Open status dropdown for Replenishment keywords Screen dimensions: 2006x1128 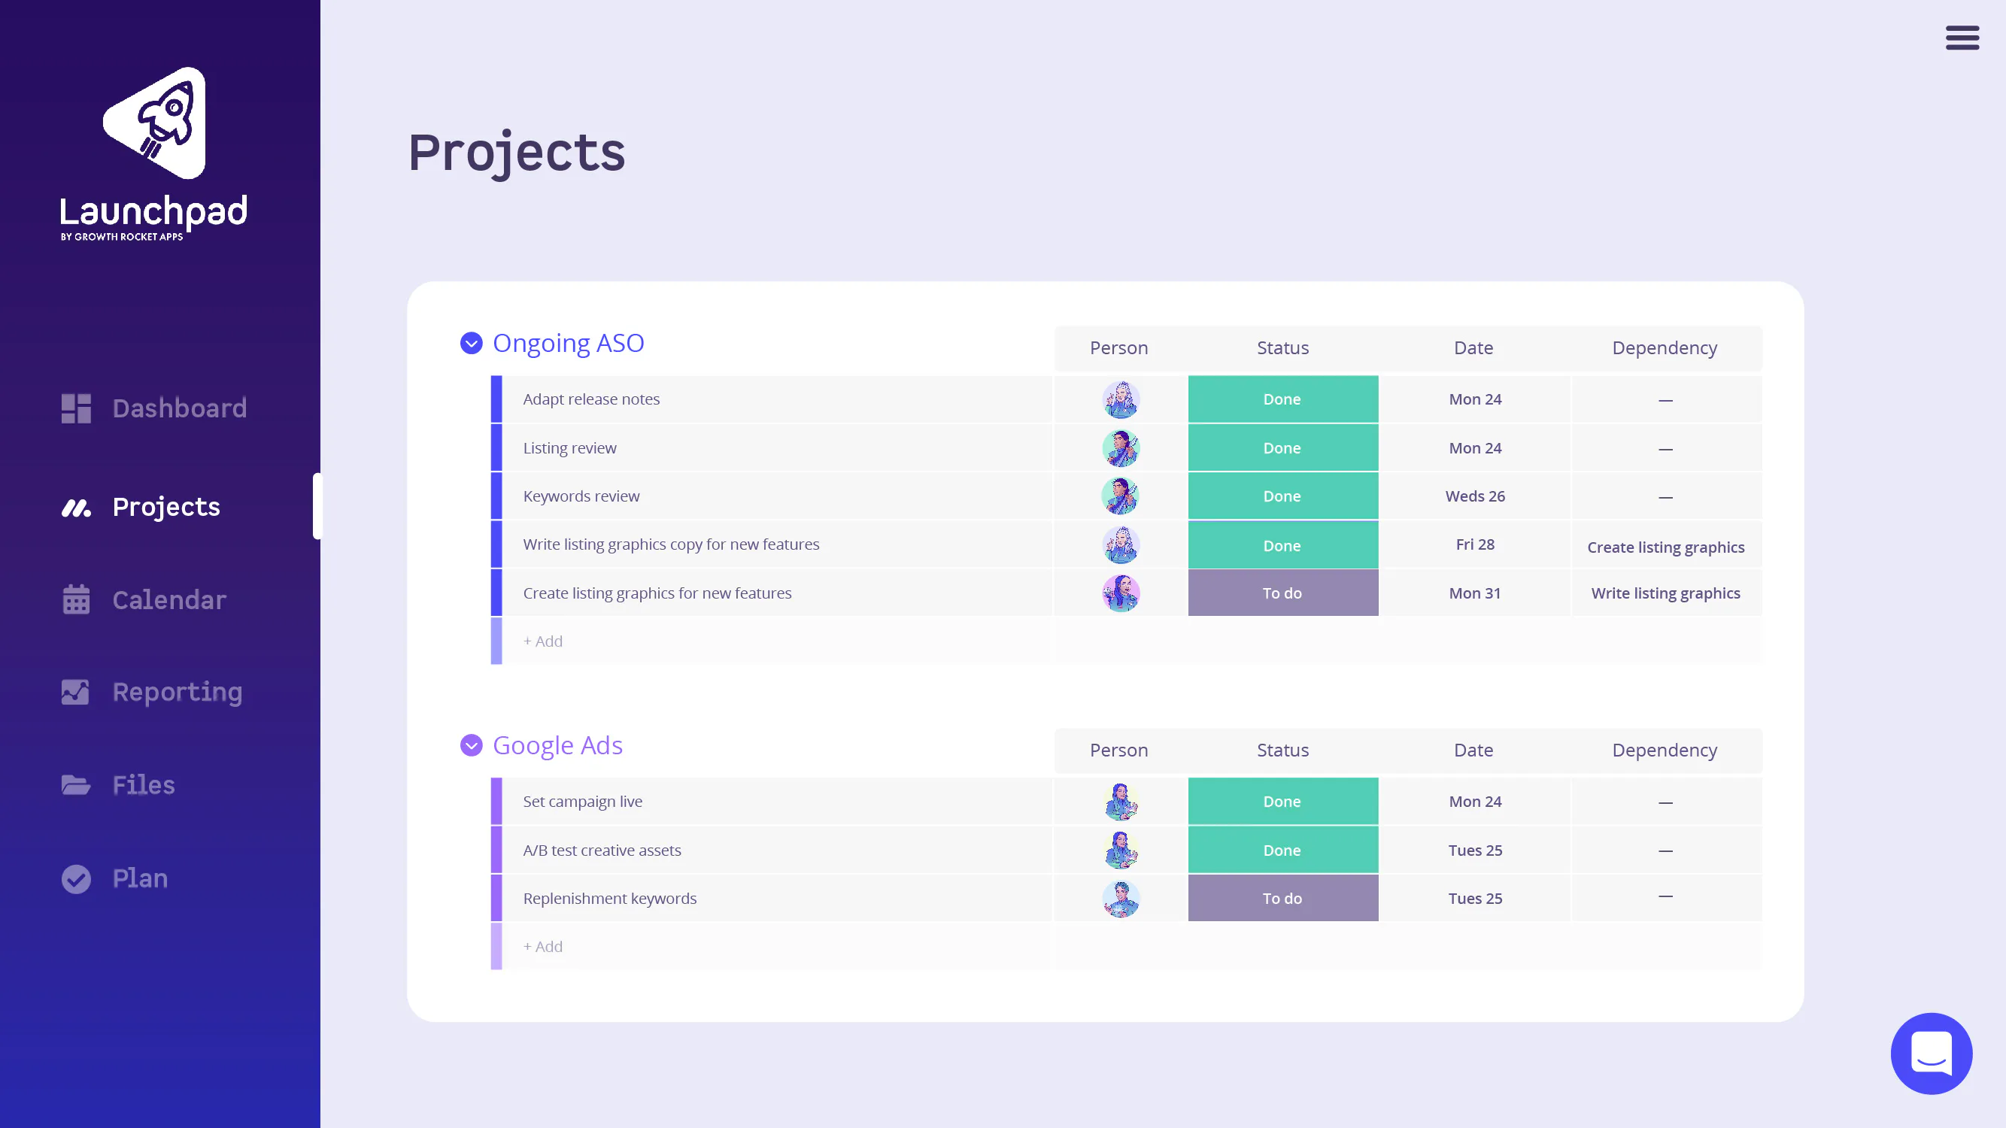pos(1282,899)
